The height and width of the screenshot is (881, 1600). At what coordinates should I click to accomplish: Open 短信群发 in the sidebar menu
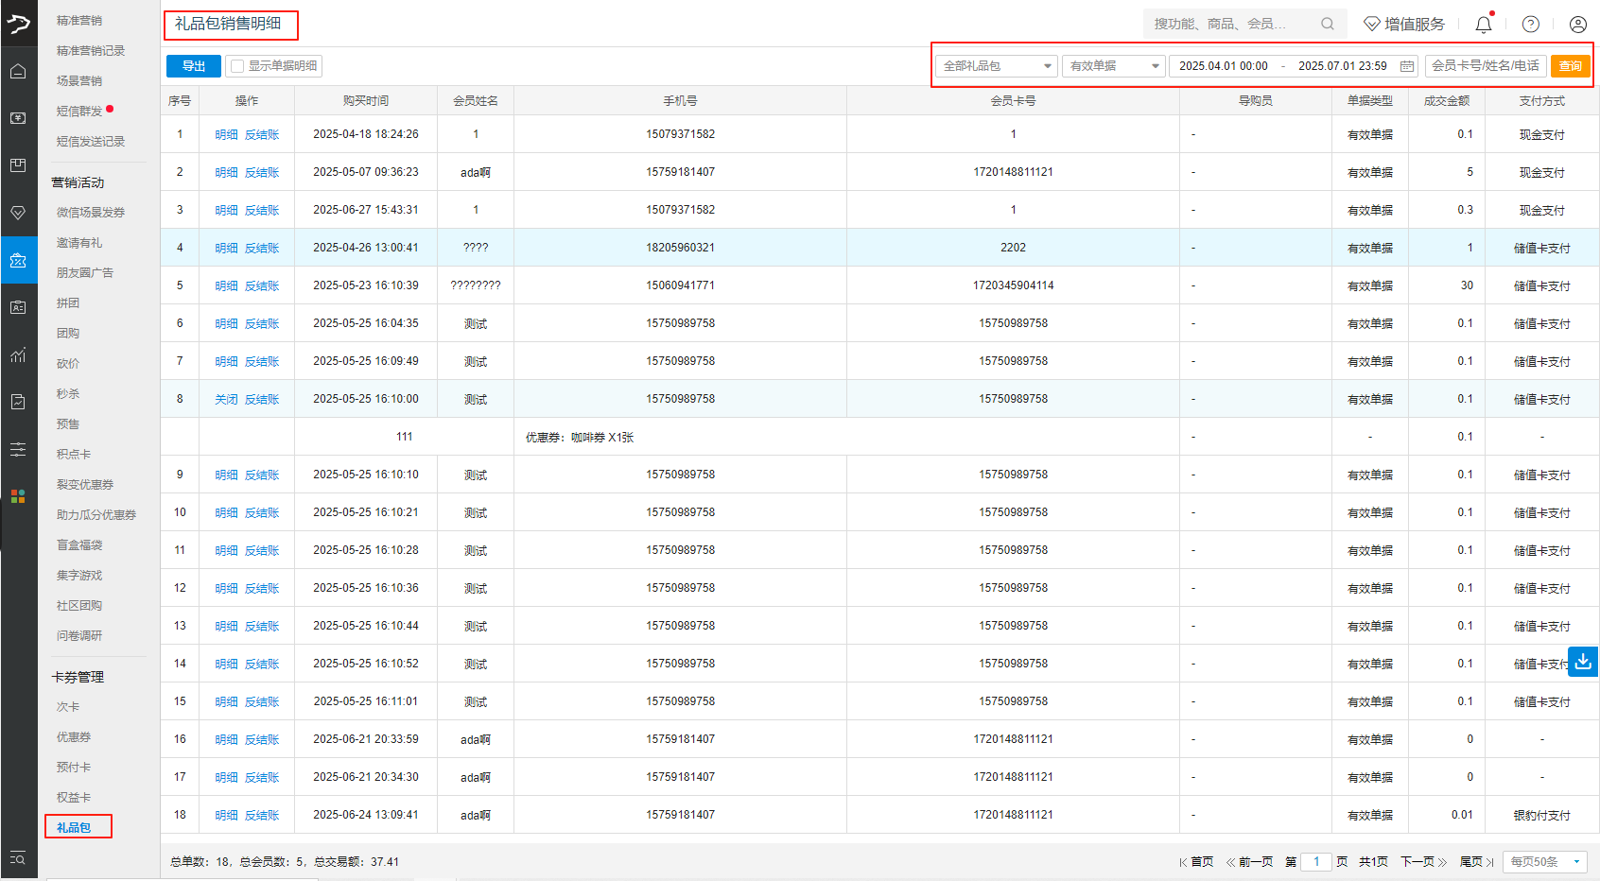coord(79,112)
